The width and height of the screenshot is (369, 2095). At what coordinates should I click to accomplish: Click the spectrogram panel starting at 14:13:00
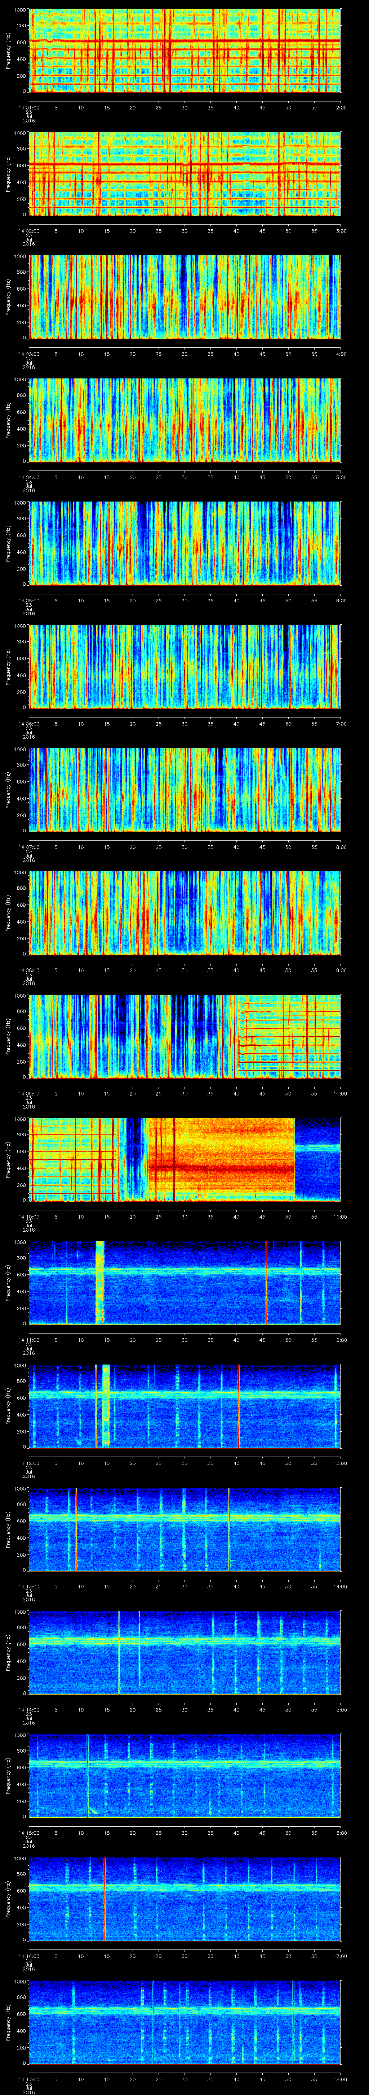point(185,1530)
